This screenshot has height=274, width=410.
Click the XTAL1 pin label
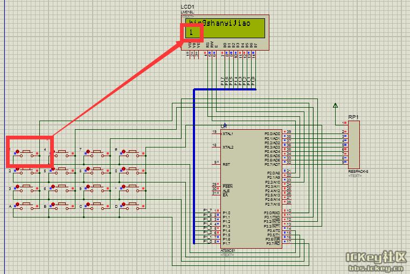pyautogui.click(x=228, y=134)
